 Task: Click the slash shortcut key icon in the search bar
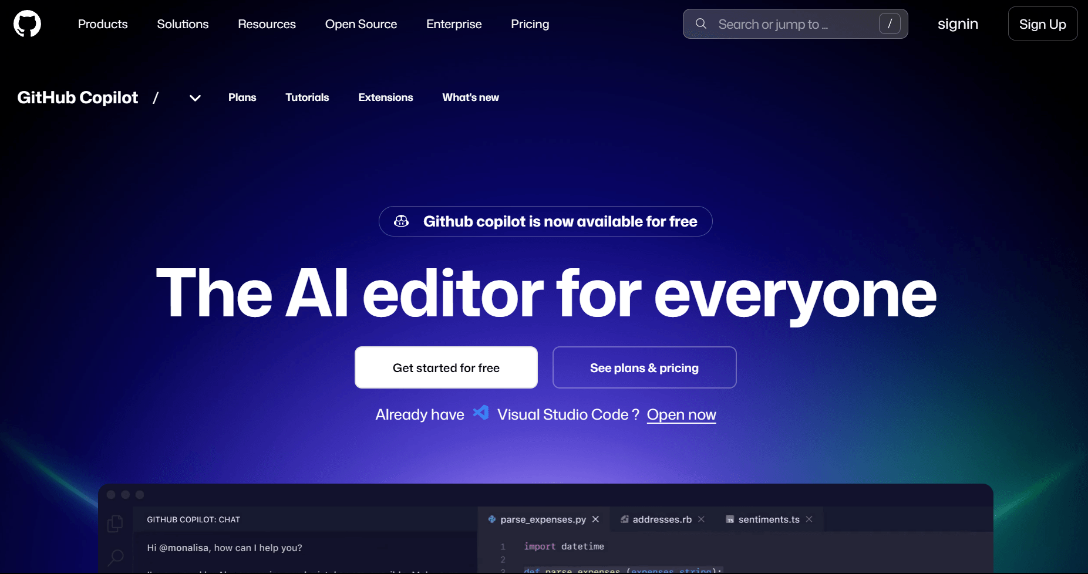click(890, 23)
